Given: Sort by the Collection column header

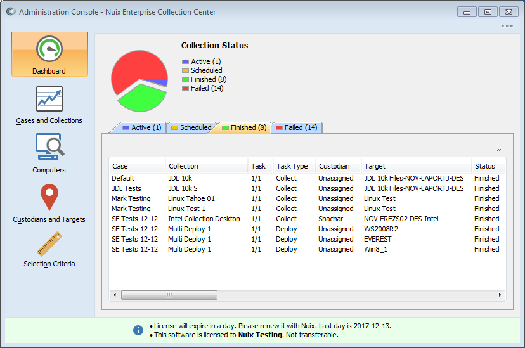Looking at the screenshot, I should (207, 166).
